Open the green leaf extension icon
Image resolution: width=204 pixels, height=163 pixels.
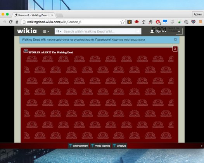[x=180, y=22]
